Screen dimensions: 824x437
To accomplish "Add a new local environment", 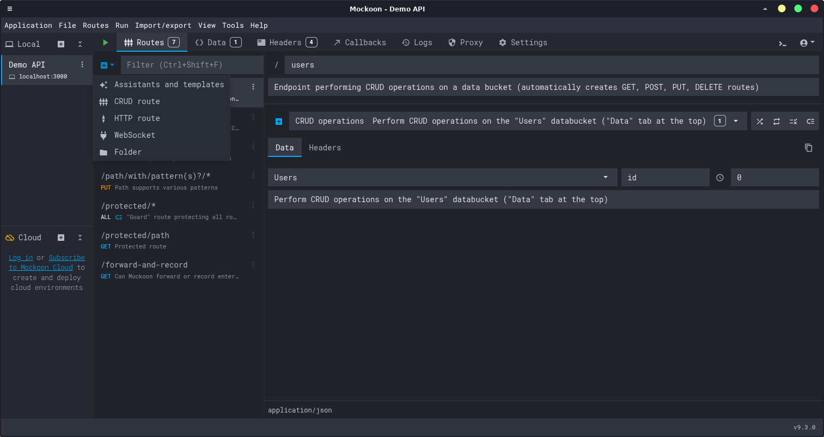I will click(x=61, y=44).
